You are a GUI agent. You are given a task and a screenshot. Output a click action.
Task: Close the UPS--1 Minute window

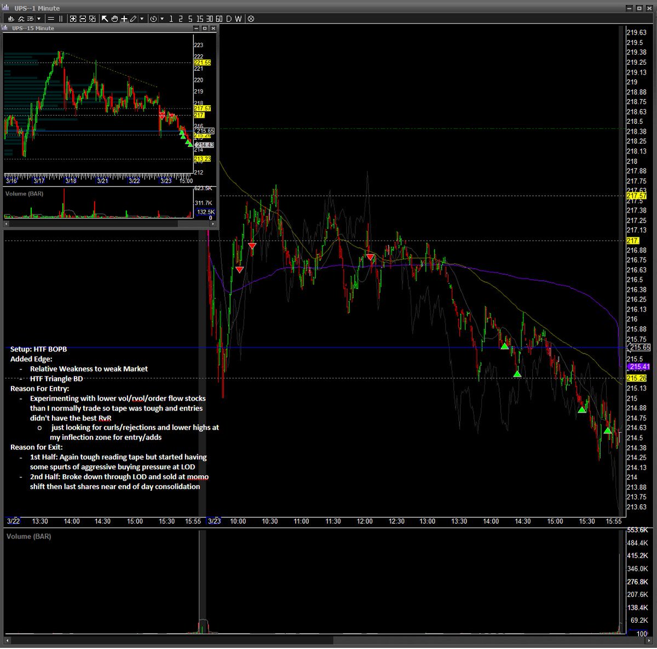[x=649, y=8]
